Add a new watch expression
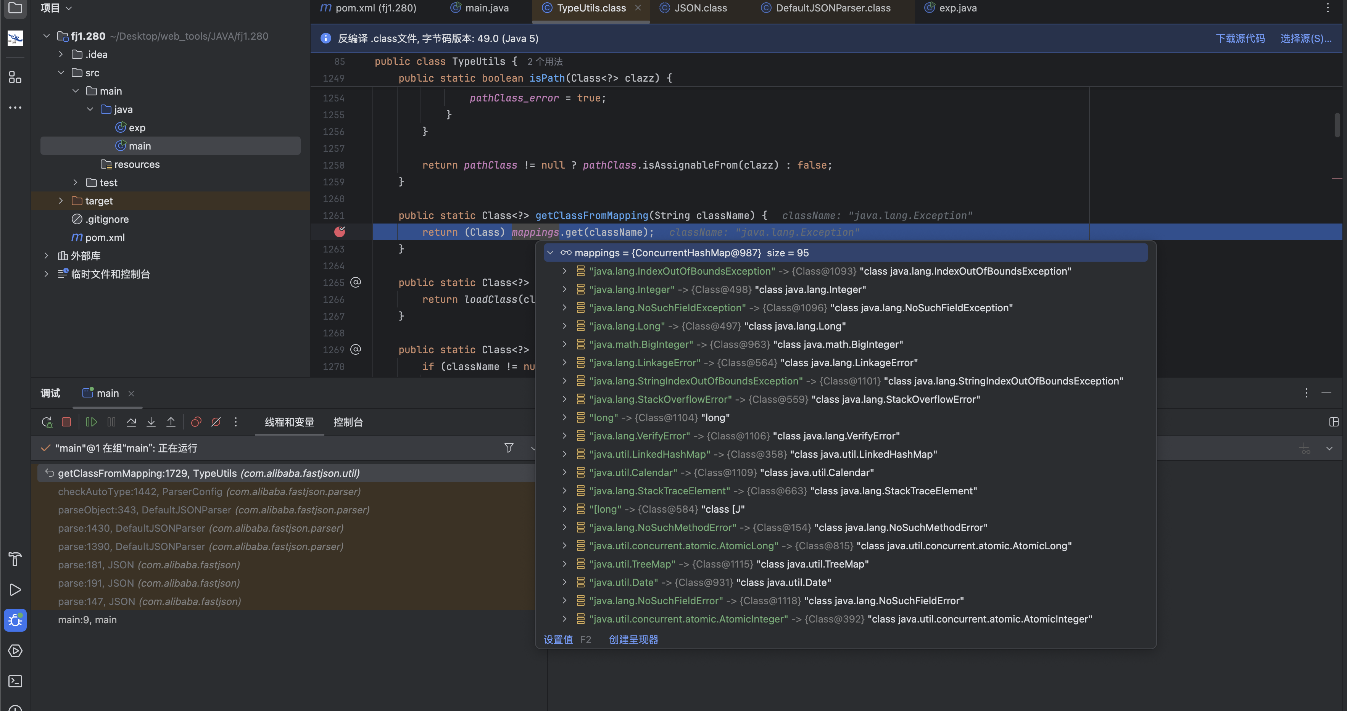 click(1305, 449)
